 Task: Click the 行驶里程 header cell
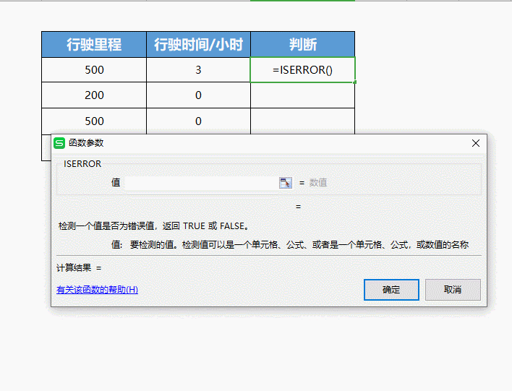[94, 44]
